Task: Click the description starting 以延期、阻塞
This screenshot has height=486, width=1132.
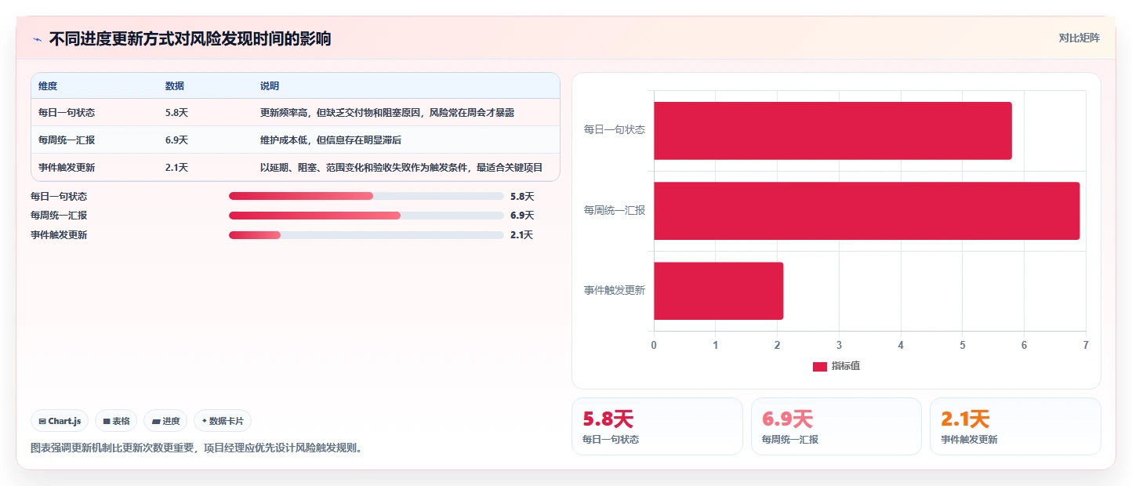Action: (x=401, y=168)
